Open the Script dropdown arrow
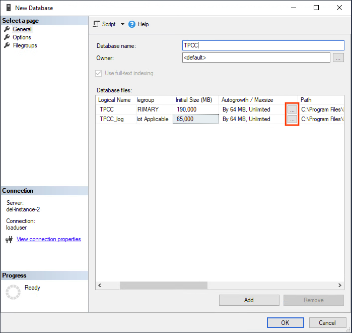 tap(122, 24)
